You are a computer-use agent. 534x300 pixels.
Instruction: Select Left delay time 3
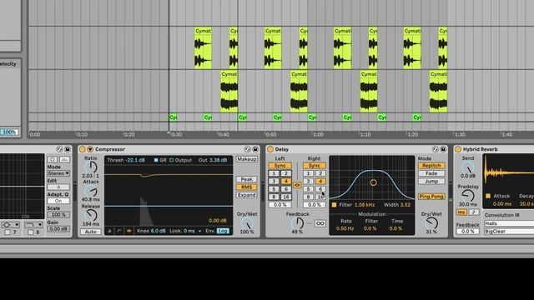(274, 181)
